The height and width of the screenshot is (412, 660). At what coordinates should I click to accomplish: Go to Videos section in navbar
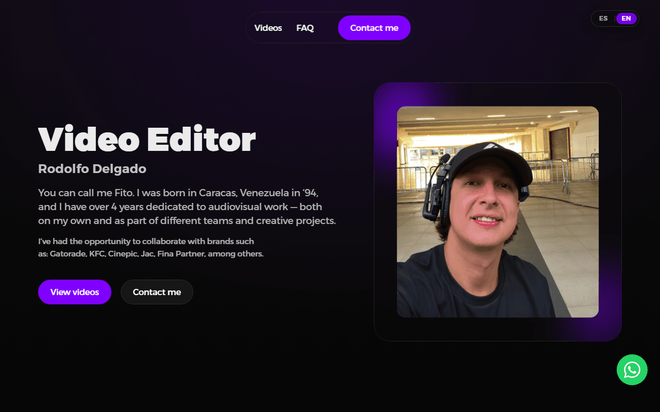[268, 28]
